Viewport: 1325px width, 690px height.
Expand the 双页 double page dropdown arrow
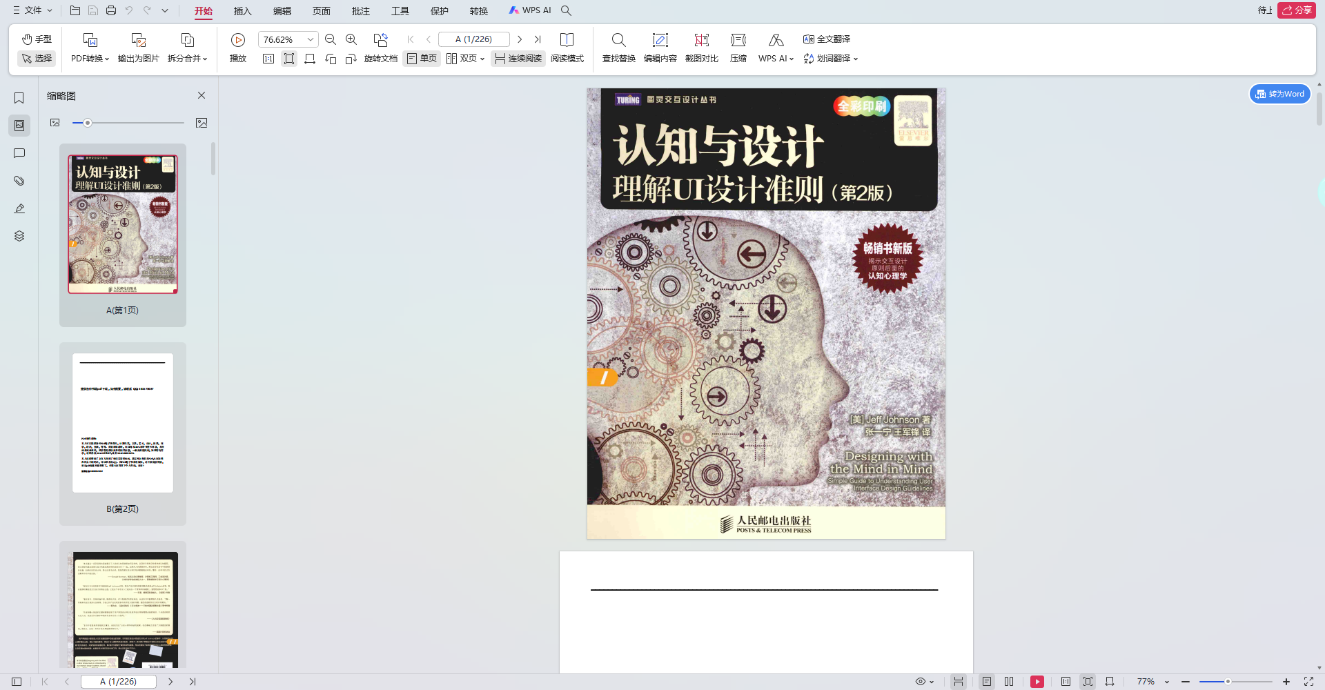tap(482, 59)
